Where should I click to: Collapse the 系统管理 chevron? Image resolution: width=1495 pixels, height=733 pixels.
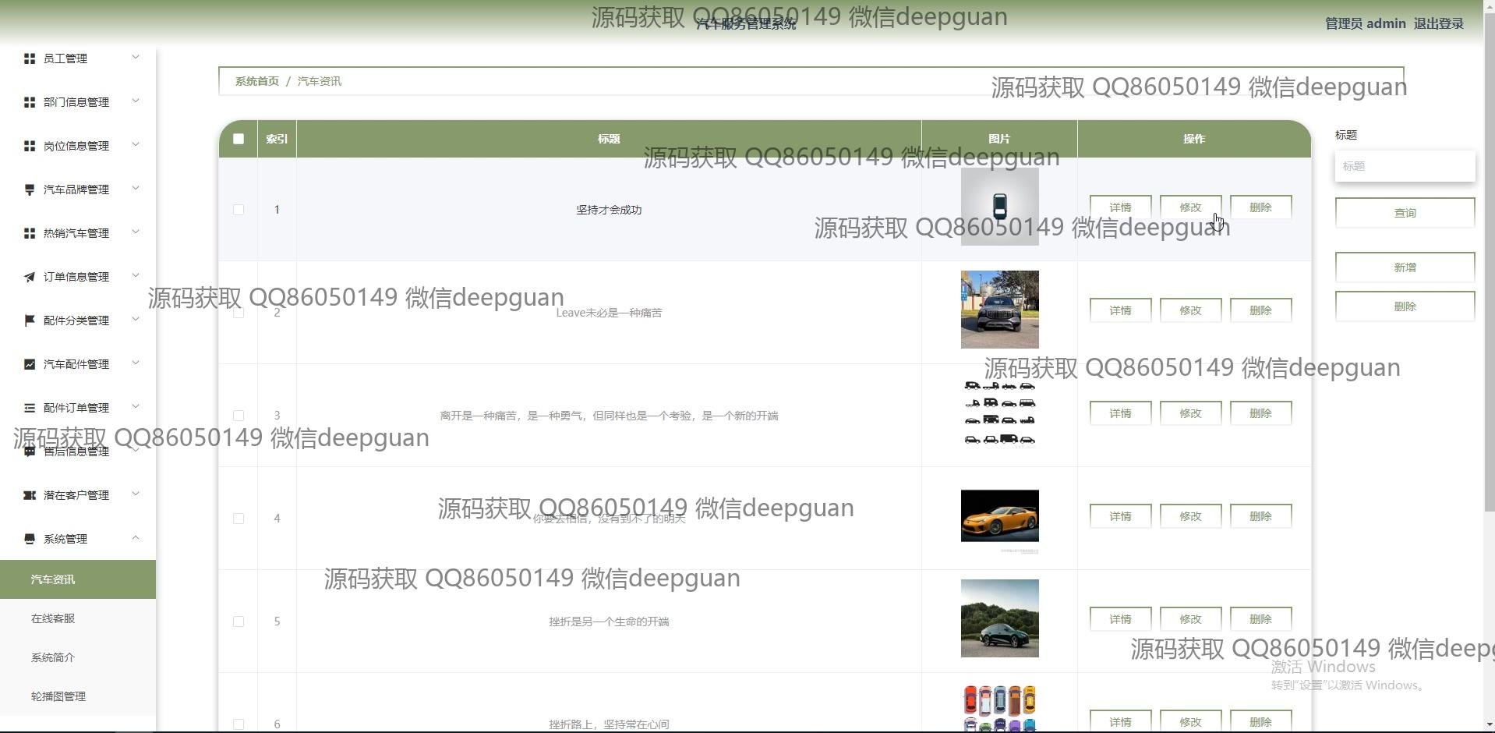click(x=136, y=537)
